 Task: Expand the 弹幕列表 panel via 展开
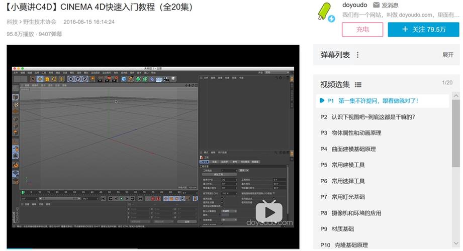pyautogui.click(x=447, y=55)
